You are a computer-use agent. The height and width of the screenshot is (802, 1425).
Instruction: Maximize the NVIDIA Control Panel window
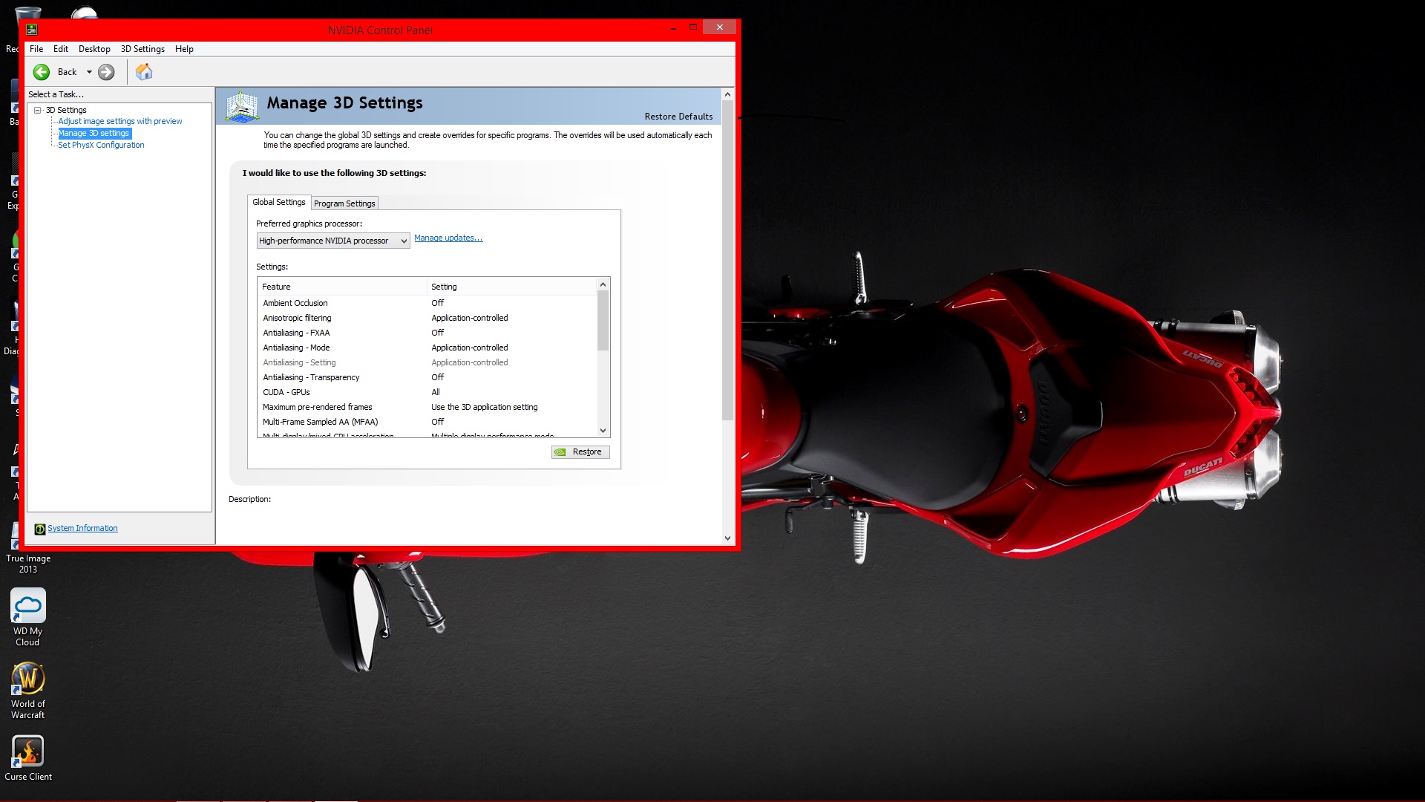click(x=692, y=27)
